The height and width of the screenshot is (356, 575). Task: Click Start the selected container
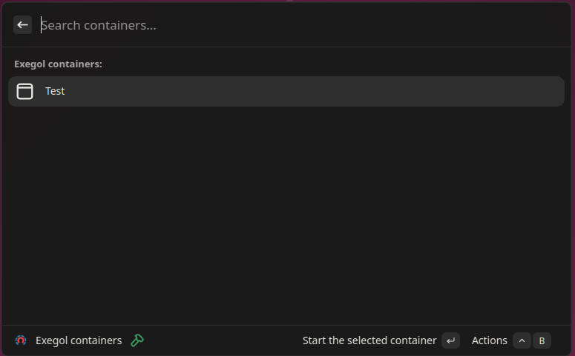coord(369,340)
